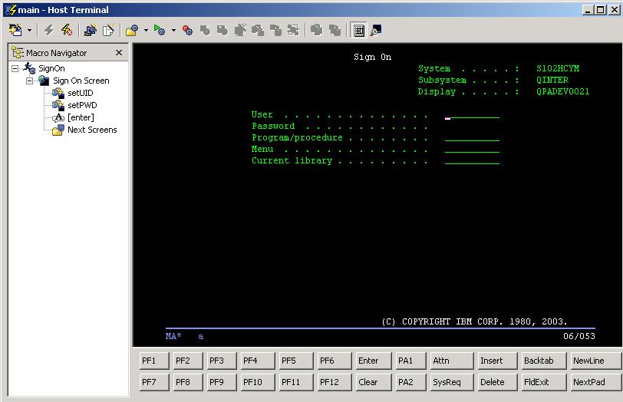
Task: Click the SysReq keypad button
Action: click(x=452, y=382)
